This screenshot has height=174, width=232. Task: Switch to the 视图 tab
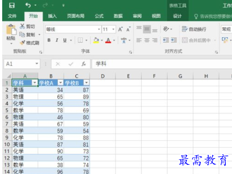(x=156, y=16)
